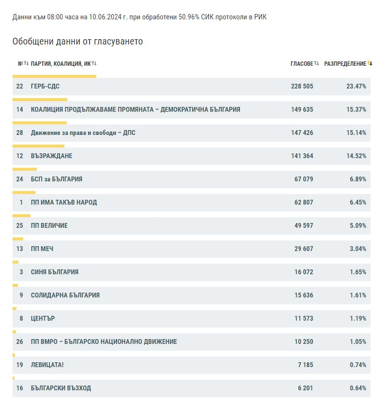Click the ПП МЕЧ row

click(x=192, y=249)
